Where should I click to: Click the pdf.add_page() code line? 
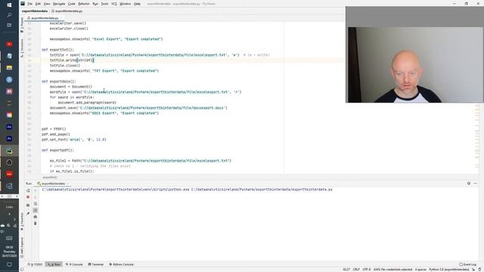click(56, 134)
